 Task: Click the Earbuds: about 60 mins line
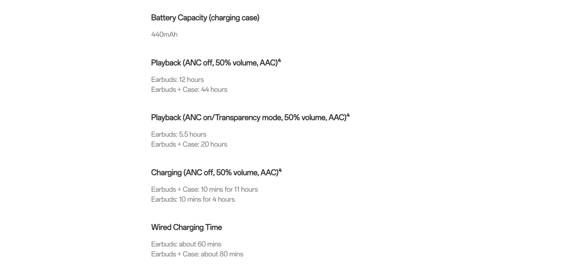[186, 244]
